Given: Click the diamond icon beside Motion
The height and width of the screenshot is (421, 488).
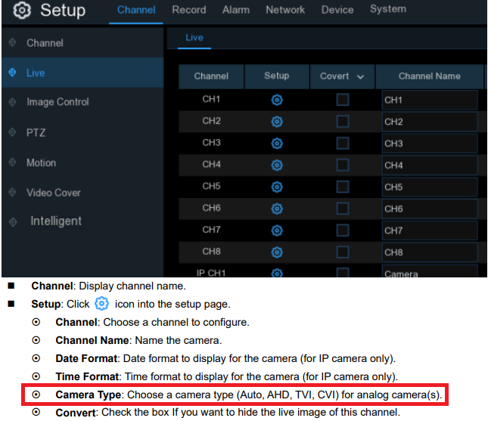Looking at the screenshot, I should pyautogui.click(x=12, y=162).
